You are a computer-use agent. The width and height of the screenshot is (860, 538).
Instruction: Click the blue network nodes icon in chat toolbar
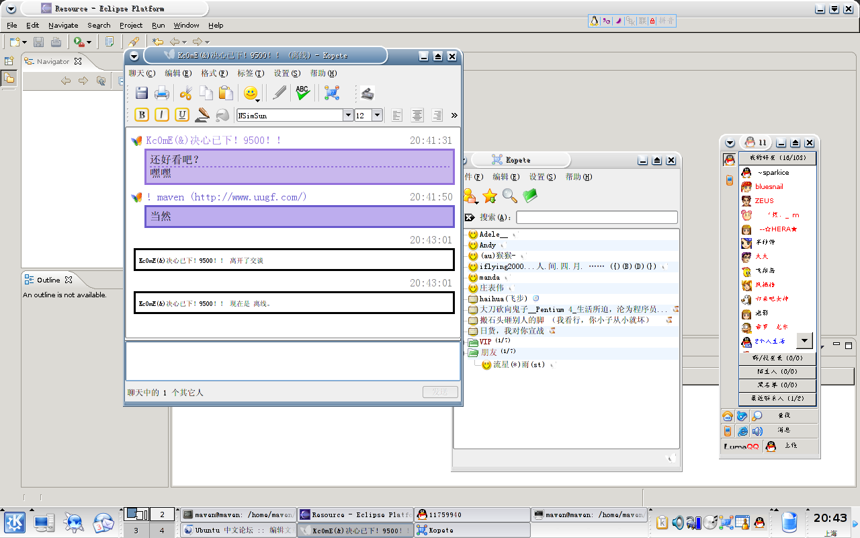(x=331, y=93)
